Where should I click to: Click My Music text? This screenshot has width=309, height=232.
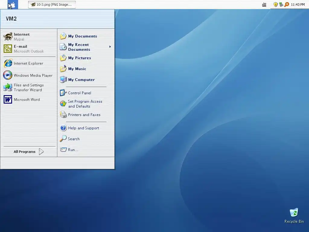[x=77, y=69]
